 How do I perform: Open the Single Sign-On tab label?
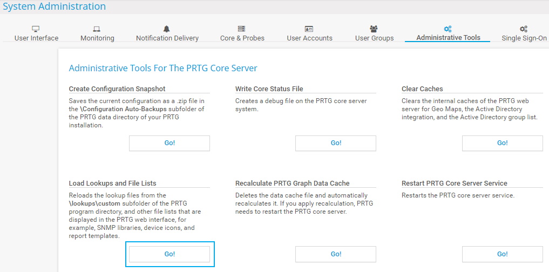(524, 38)
